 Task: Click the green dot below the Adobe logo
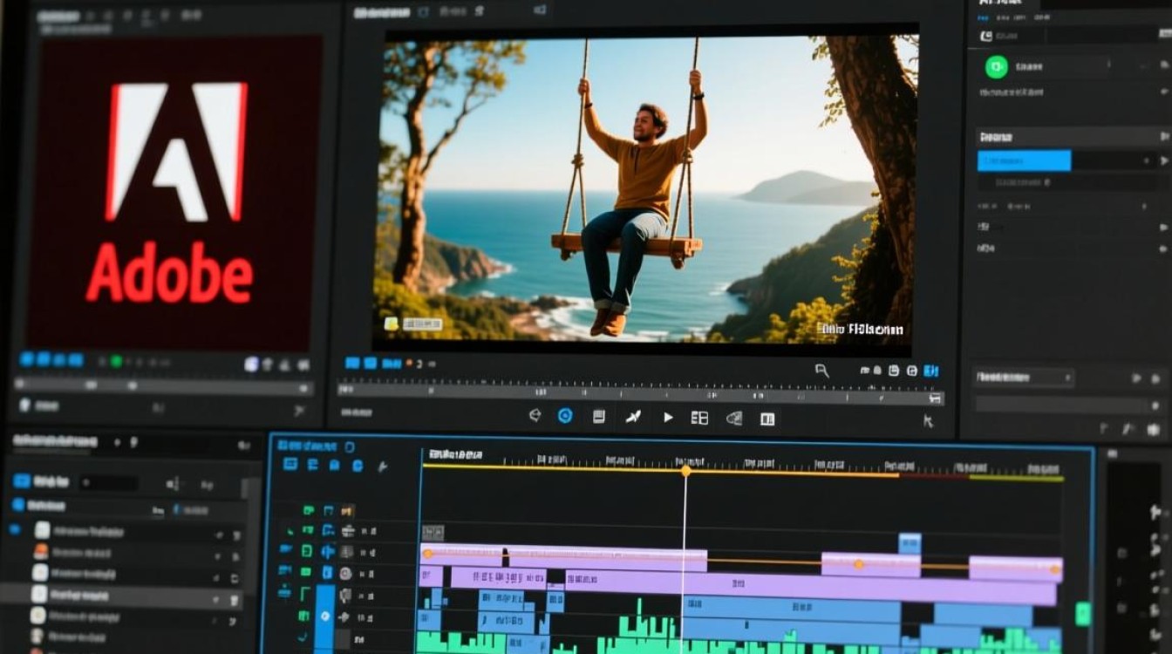[115, 361]
